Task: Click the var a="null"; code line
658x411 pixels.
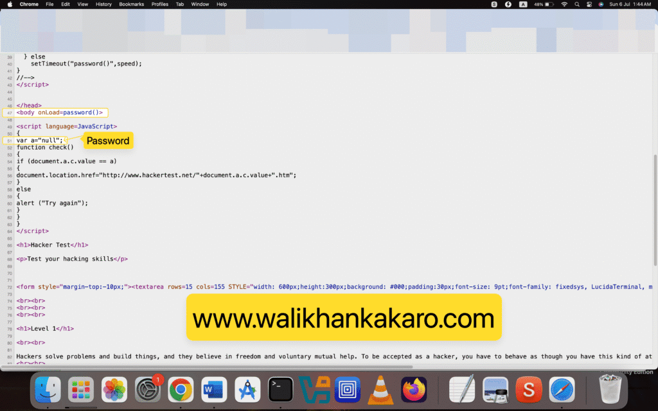Action: point(39,141)
